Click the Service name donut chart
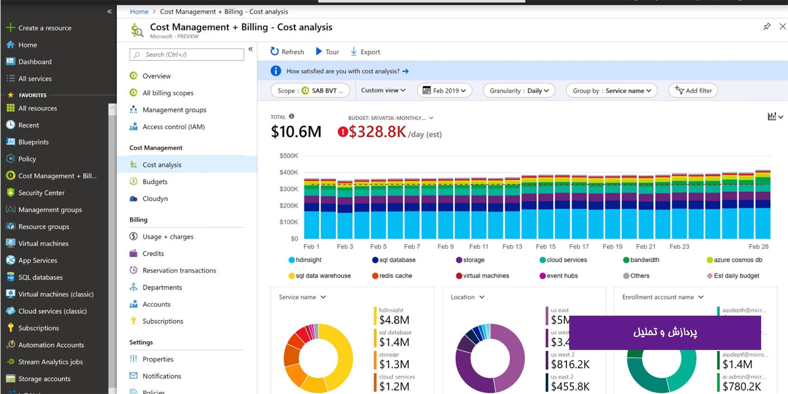Viewport: 788px width, 394px height. [318, 358]
